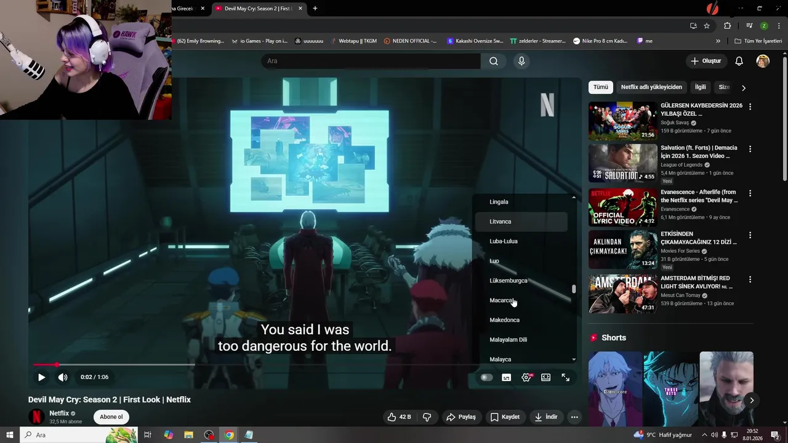Viewport: 788px width, 443px height.
Task: Open the Oluştur create button
Action: (x=706, y=61)
